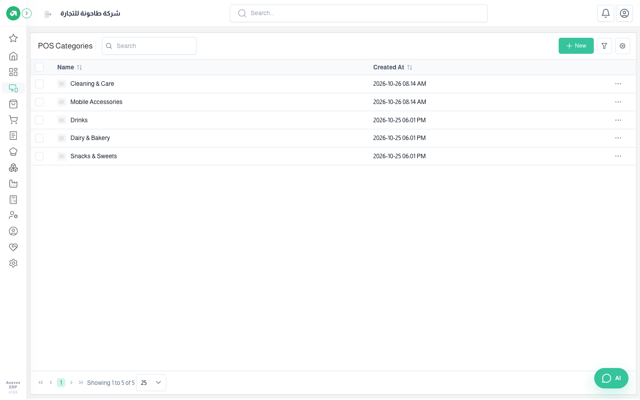Open the stacked boxes inventory icon
This screenshot has height=400, width=640.
pyautogui.click(x=13, y=168)
